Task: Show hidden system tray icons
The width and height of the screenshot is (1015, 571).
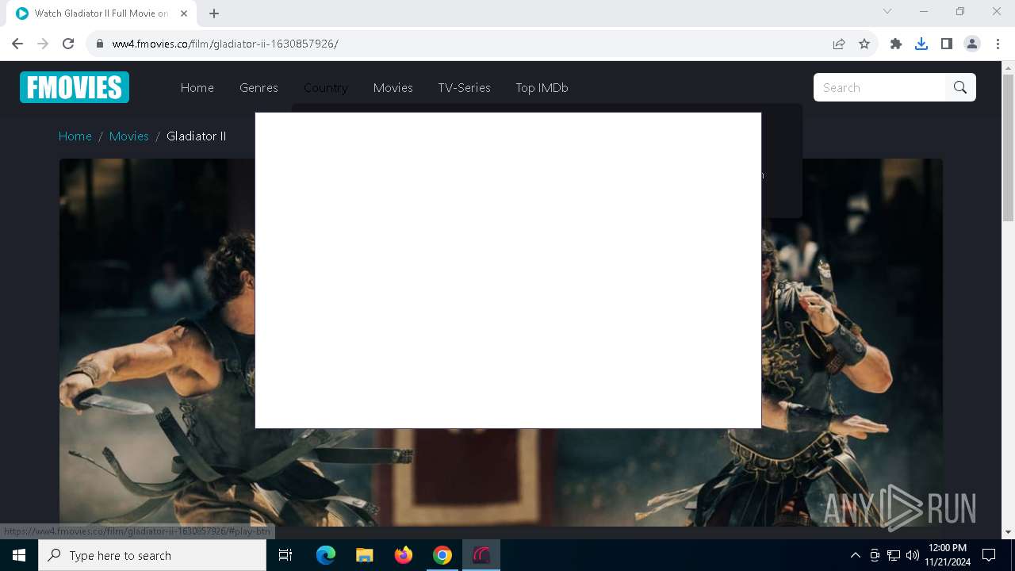Action: 855,555
